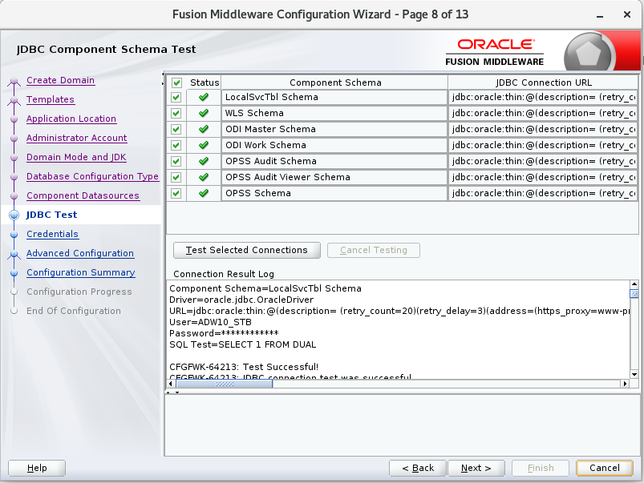Viewport: 644px width, 483px height.
Task: Select the current JDBC Test step
Action: click(x=51, y=215)
